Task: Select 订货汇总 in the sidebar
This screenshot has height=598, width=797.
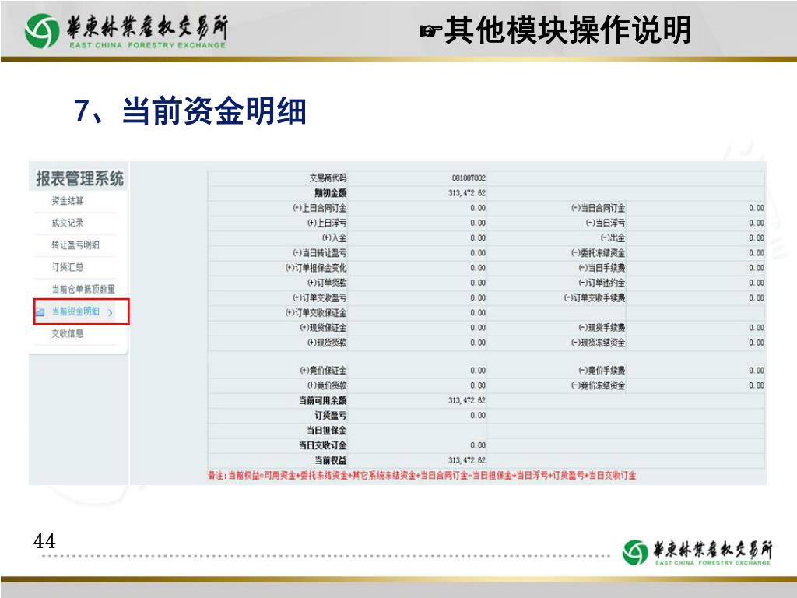Action: tap(68, 267)
